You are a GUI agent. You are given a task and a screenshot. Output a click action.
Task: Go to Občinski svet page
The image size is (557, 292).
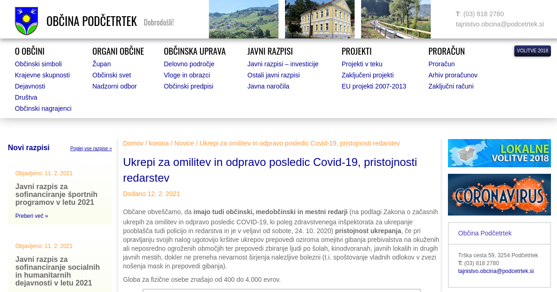coord(111,75)
